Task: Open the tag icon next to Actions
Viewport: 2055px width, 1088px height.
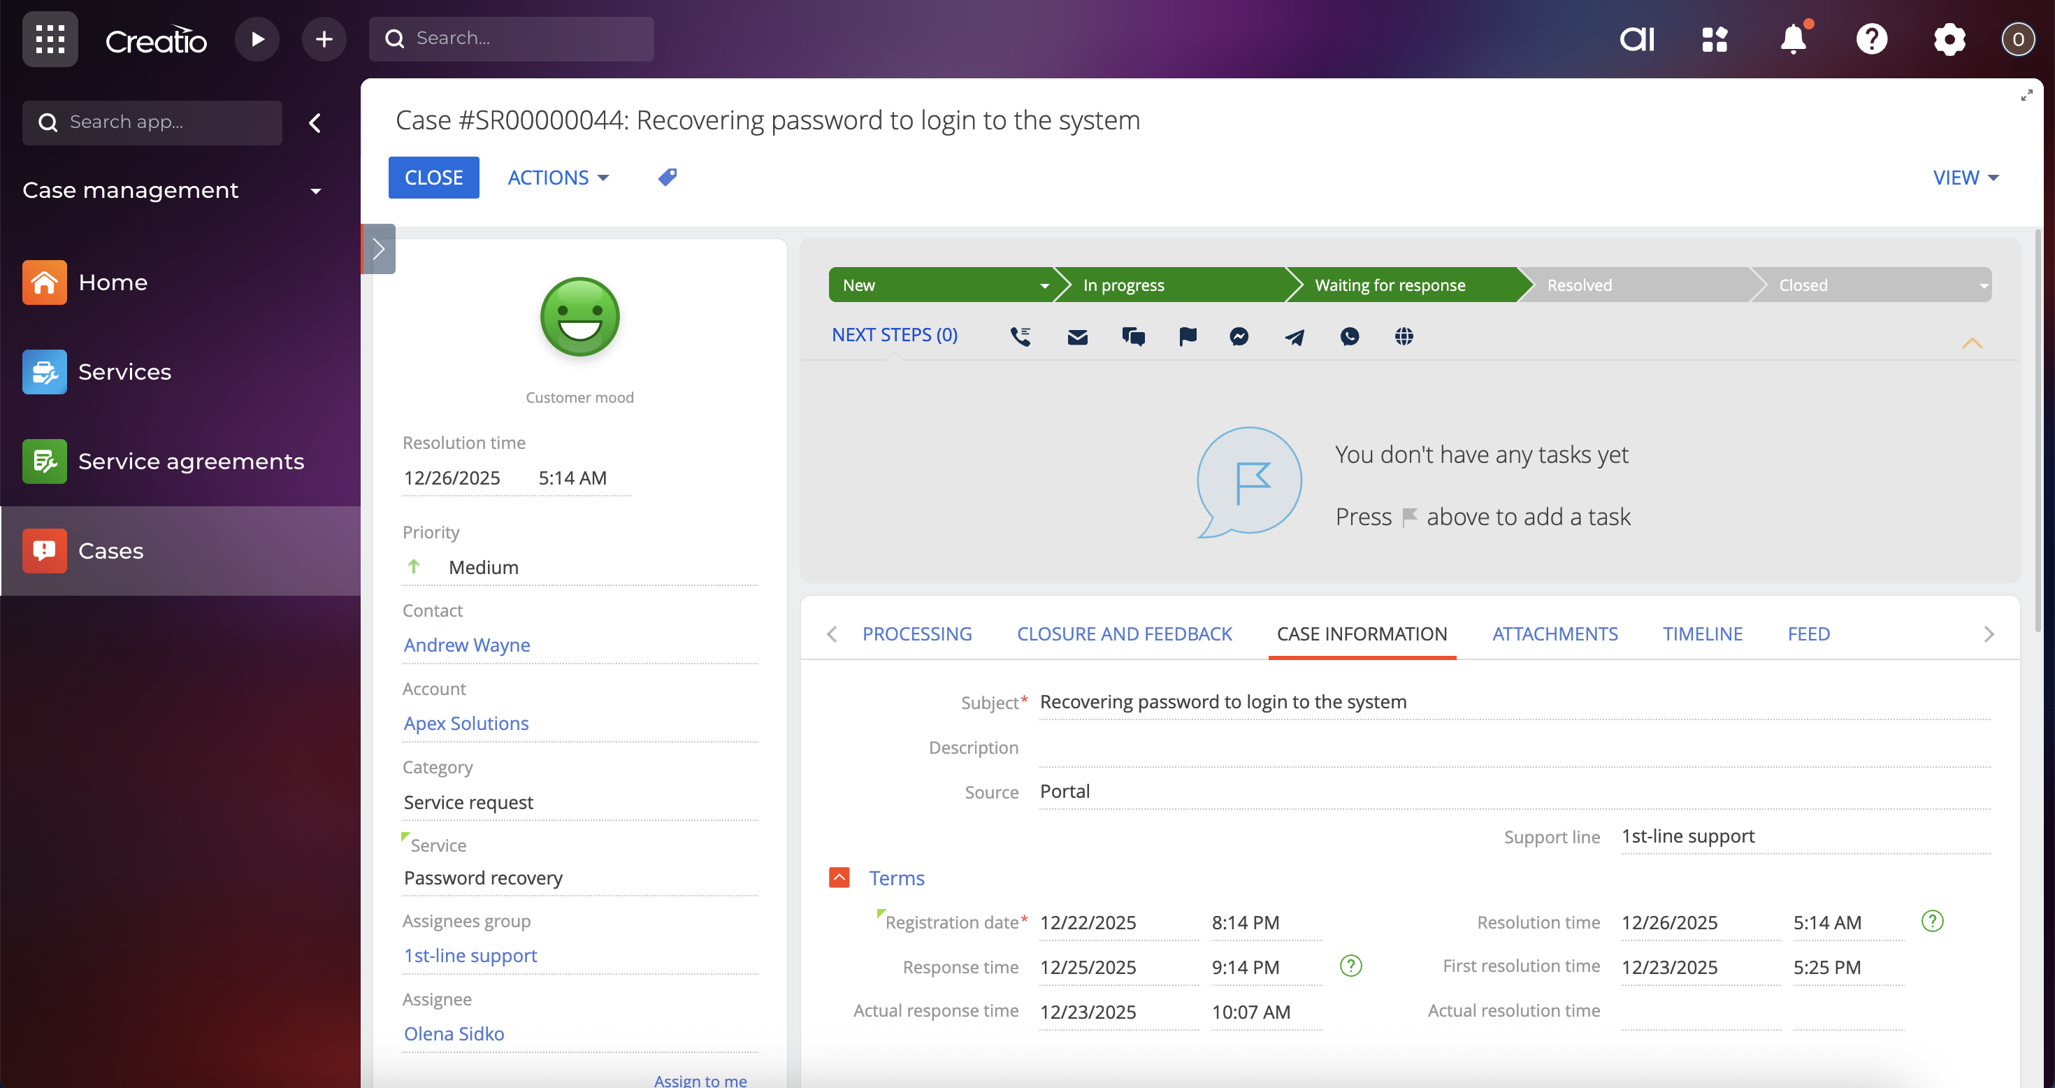Action: pyautogui.click(x=667, y=176)
